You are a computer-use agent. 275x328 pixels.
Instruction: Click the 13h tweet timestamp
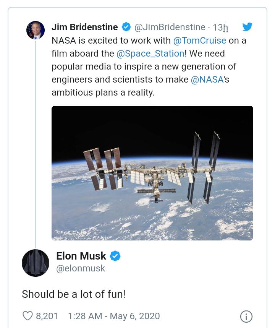(x=220, y=28)
